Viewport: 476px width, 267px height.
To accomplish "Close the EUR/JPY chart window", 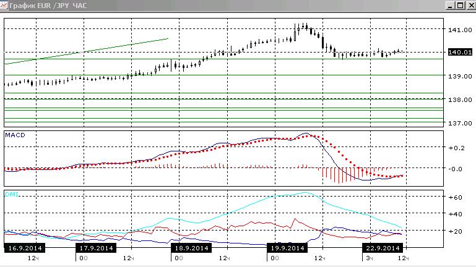I will click(472, 6).
